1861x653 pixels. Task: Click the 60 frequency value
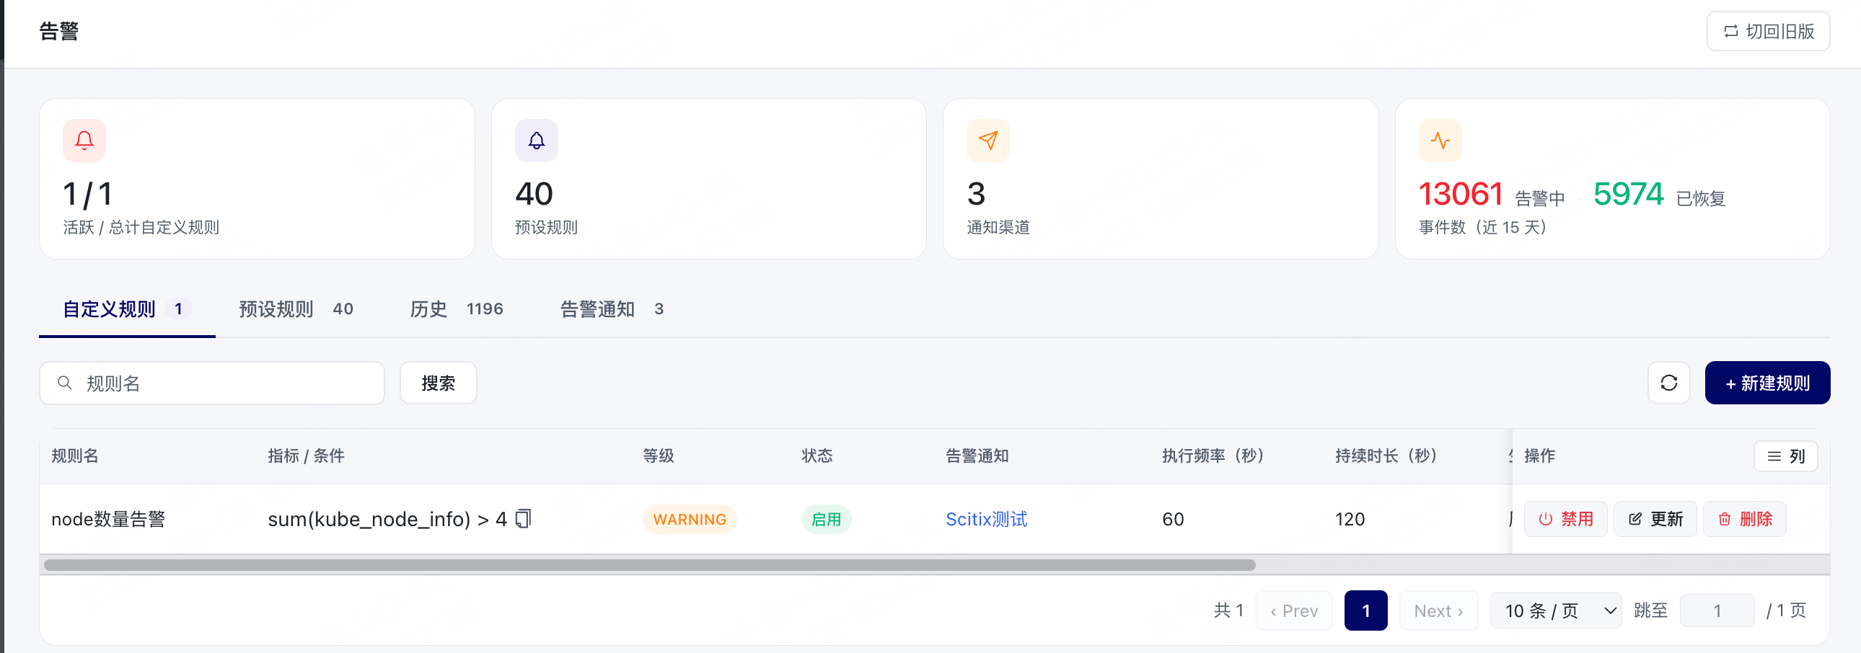click(x=1173, y=519)
